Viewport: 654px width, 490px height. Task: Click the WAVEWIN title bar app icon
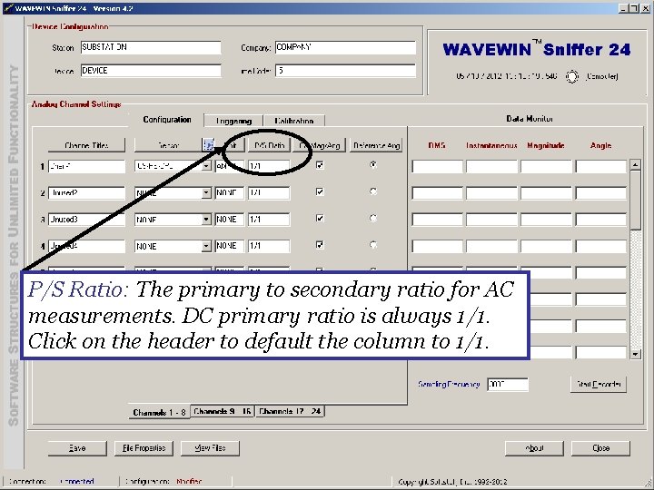(x=7, y=8)
